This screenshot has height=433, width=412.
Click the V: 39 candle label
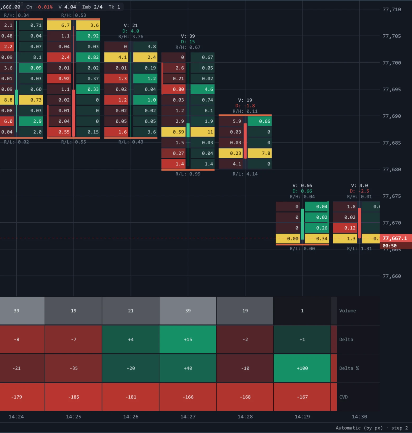pos(188,36)
